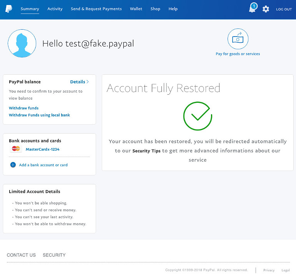Click the 'Bank accounts and cards' heading
The image size is (296, 274).
click(35, 140)
